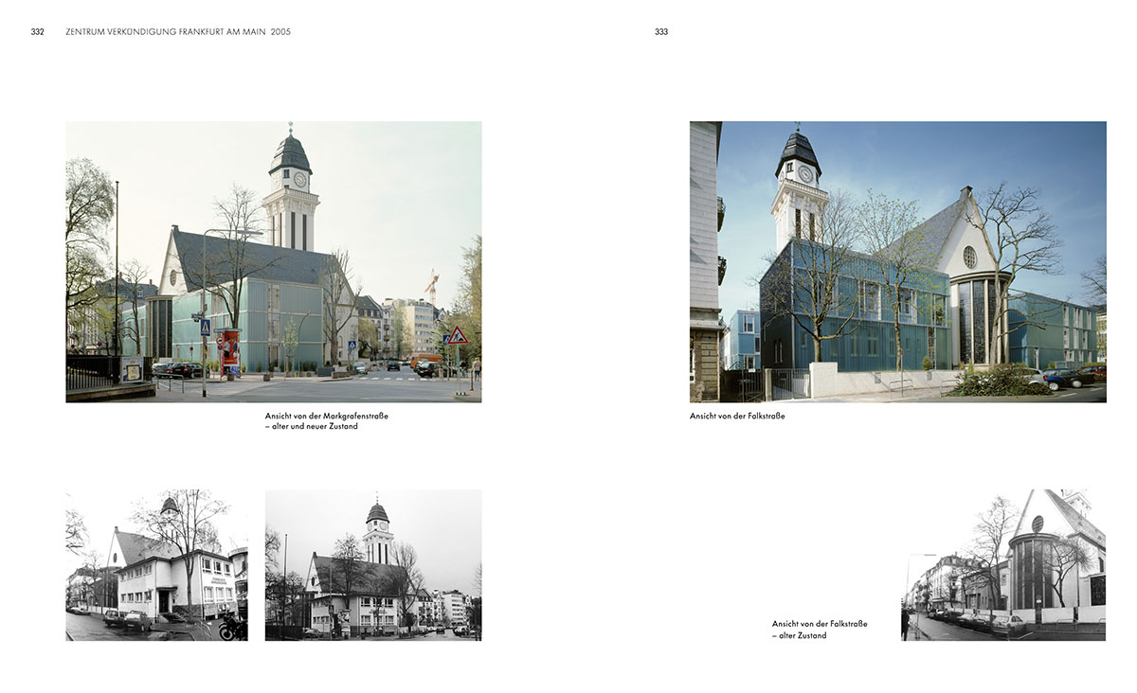1137x693 pixels.
Task: Select the bottom-left black-and-white photo with motorcycle
Action: point(156,564)
